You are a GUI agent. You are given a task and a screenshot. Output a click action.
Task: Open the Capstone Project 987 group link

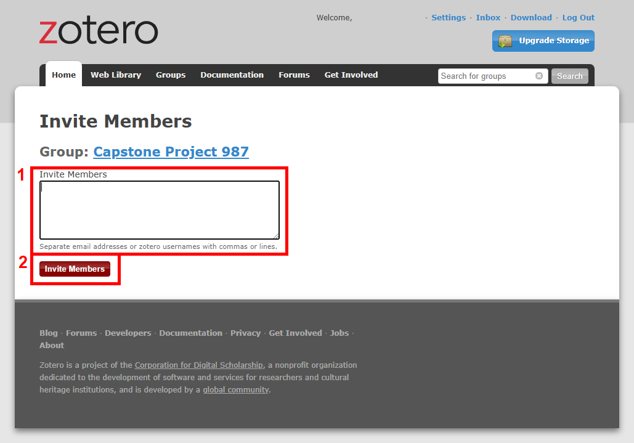point(171,152)
